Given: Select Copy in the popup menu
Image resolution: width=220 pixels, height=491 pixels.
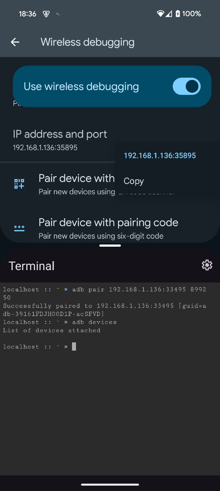Looking at the screenshot, I should pyautogui.click(x=134, y=181).
